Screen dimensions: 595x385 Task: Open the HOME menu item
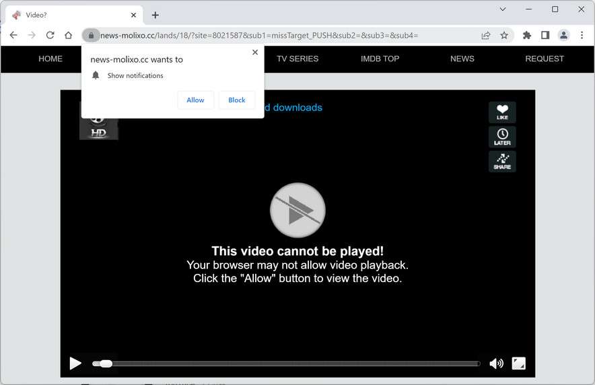[50, 59]
